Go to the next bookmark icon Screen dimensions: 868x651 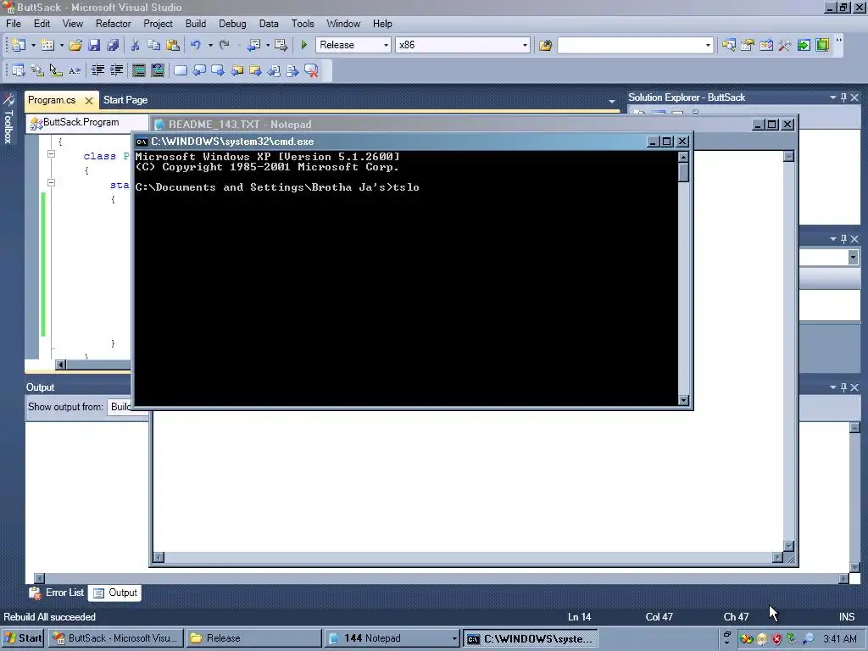pos(218,70)
